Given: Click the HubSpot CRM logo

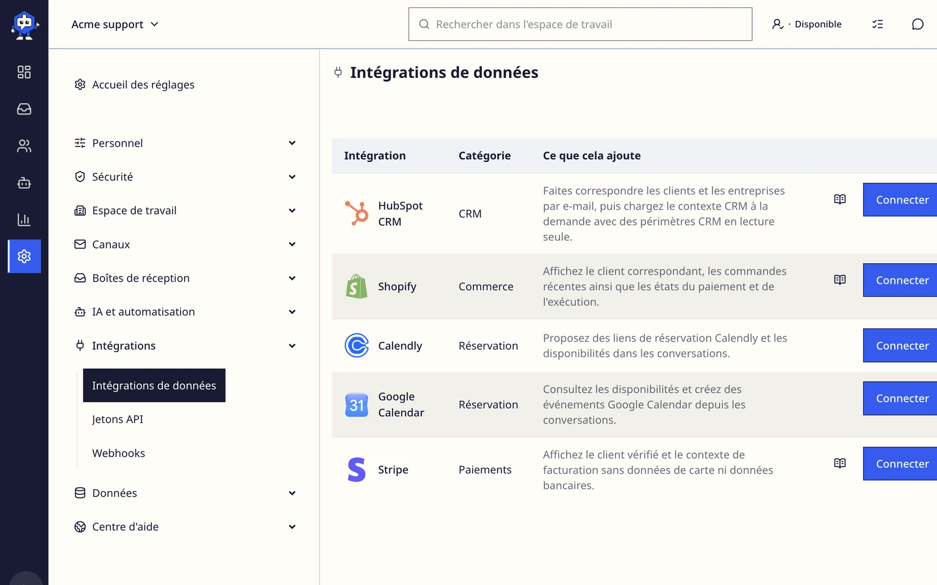Looking at the screenshot, I should [357, 213].
